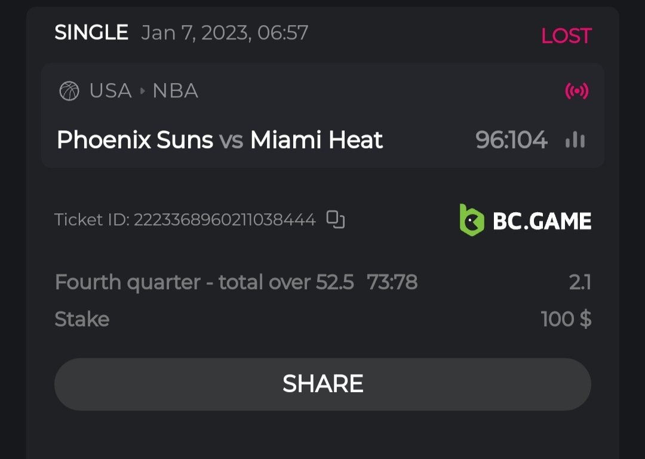Tap the 2.1 odds value
This screenshot has height=459, width=645.
[579, 281]
